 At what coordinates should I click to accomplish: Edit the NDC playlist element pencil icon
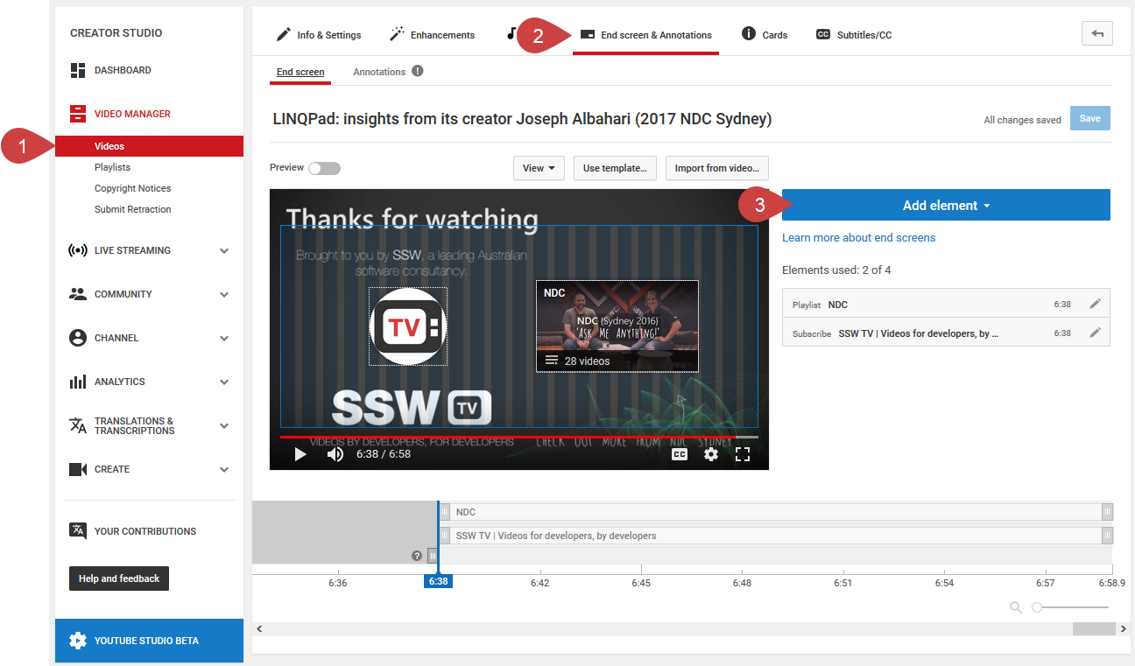click(1095, 304)
